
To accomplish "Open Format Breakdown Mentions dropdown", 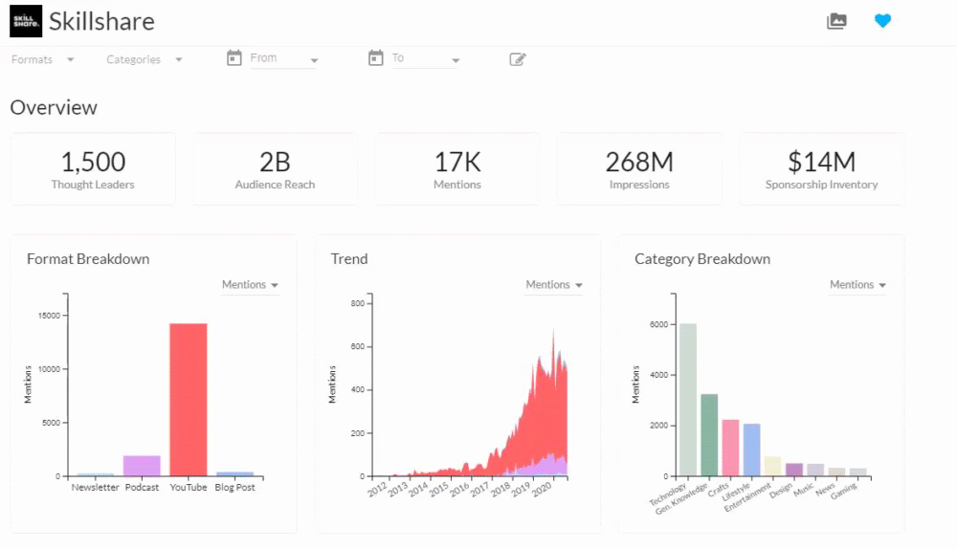I will (x=250, y=285).
